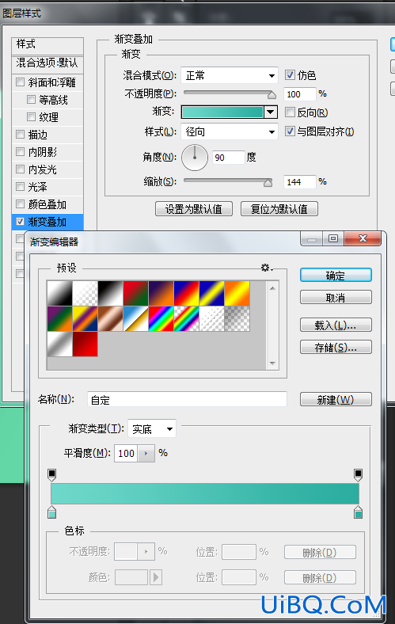Select the violet-green-orange gradient preset
This screenshot has height=624, width=395.
(x=59, y=319)
